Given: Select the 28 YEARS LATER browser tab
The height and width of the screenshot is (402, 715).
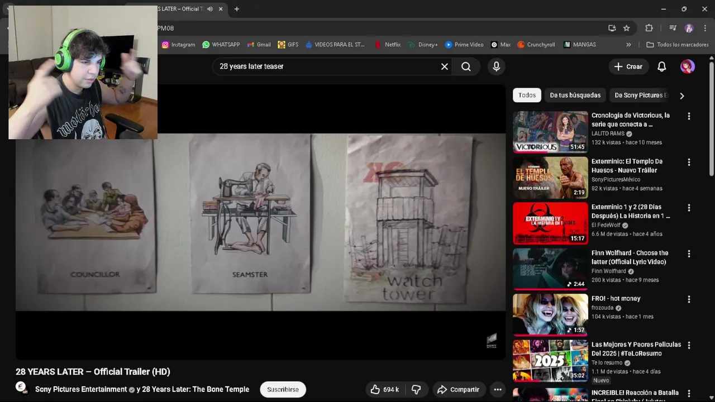Looking at the screenshot, I should pos(179,9).
